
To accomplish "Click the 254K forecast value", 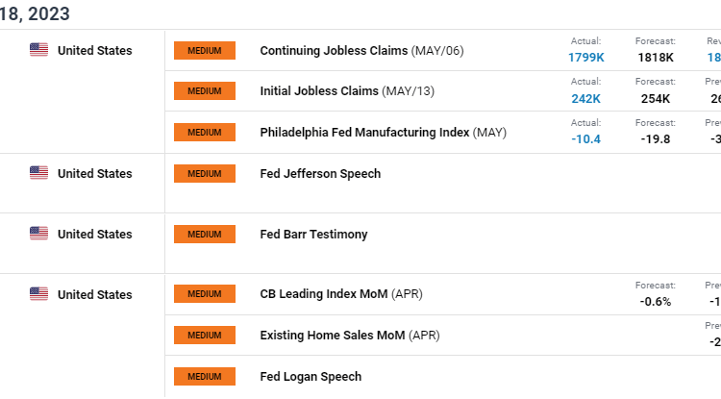I will pos(655,98).
